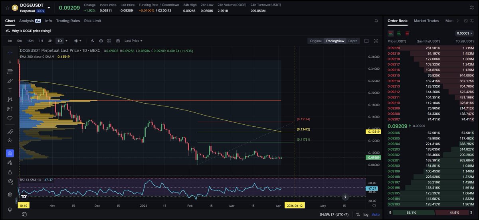Select the zoom in magnifier tool
This screenshot has width=479, height=220.
[x=10, y=140]
